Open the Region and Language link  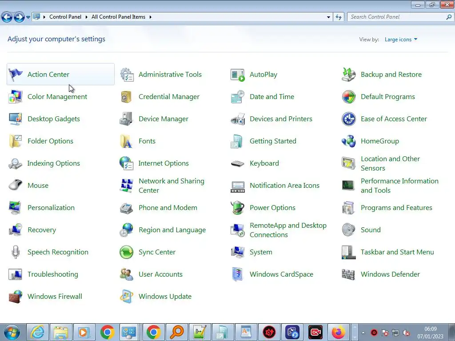[172, 230]
